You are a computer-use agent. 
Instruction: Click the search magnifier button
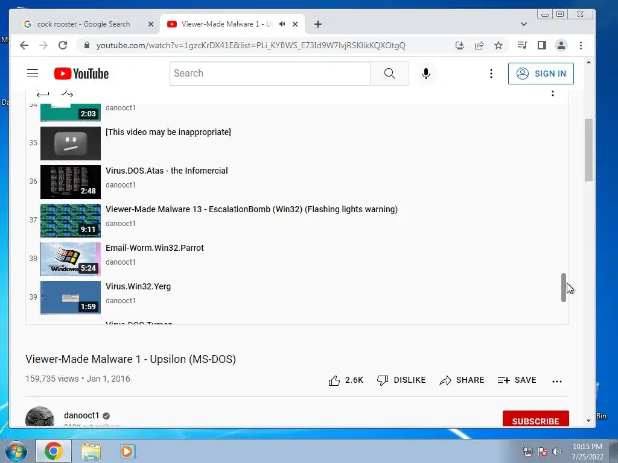pos(389,73)
